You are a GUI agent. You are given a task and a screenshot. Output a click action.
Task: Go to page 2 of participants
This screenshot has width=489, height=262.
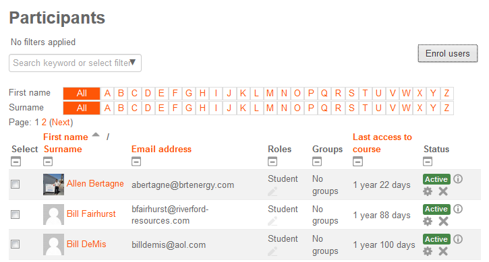point(44,122)
